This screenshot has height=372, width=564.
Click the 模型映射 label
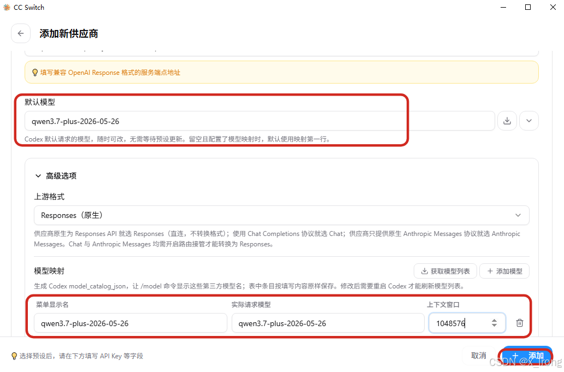point(49,271)
